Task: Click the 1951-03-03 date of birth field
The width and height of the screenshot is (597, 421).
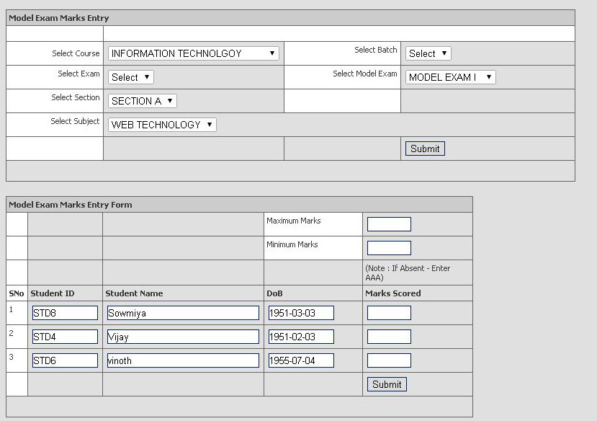Action: point(301,313)
